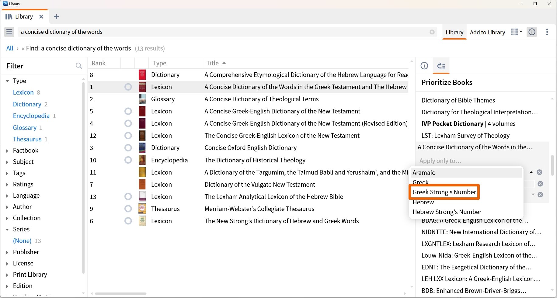
Task: Go to All breadcrumb link
Action: 10,48
